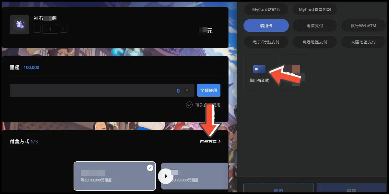Click the 全額使用 button

[x=208, y=91]
